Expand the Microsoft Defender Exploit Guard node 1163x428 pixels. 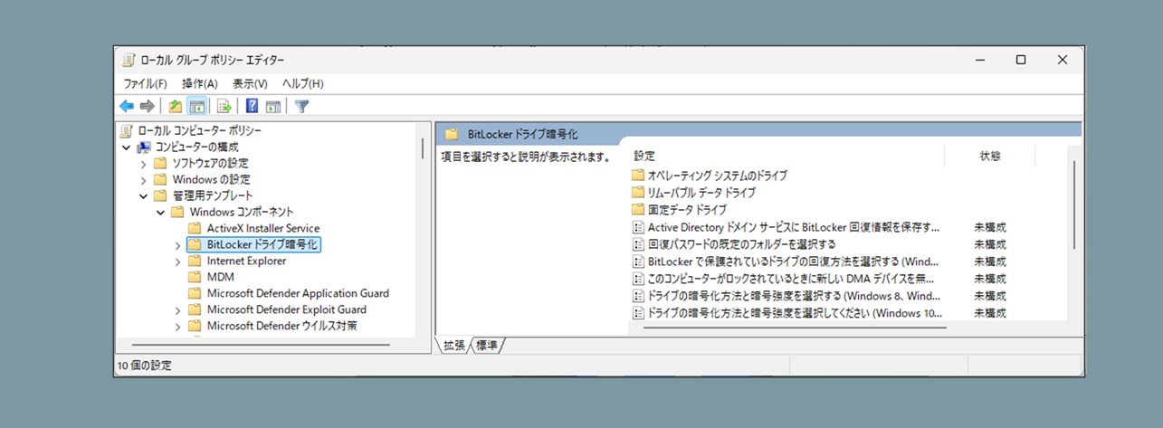(177, 309)
